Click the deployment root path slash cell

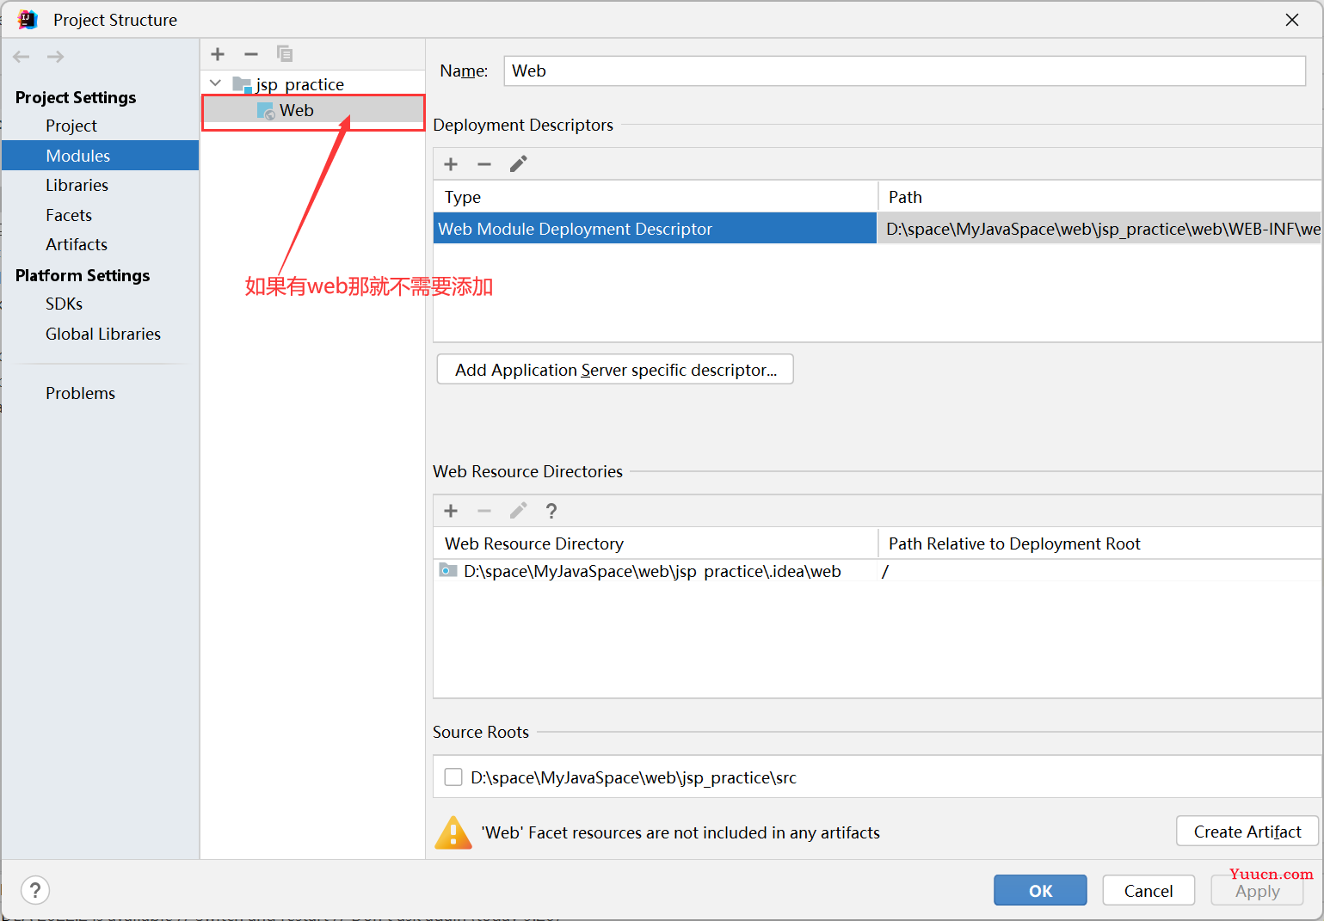[x=1099, y=571]
